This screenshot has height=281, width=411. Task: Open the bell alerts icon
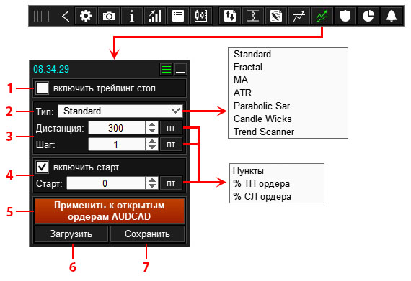click(x=392, y=16)
